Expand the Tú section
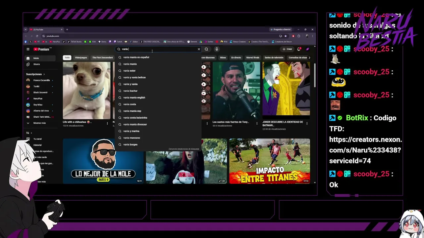Screen dimensions: 424x238 tap(29, 133)
